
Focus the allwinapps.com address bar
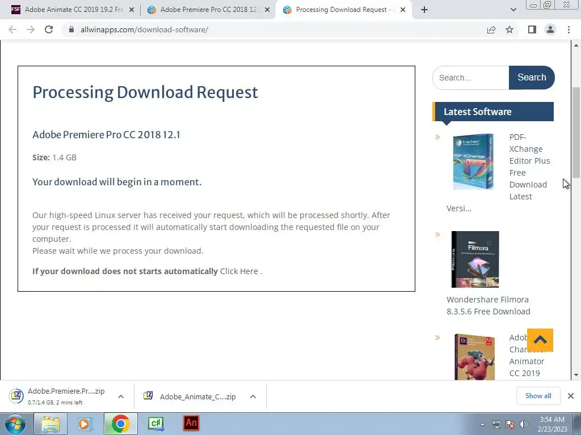[x=274, y=29]
